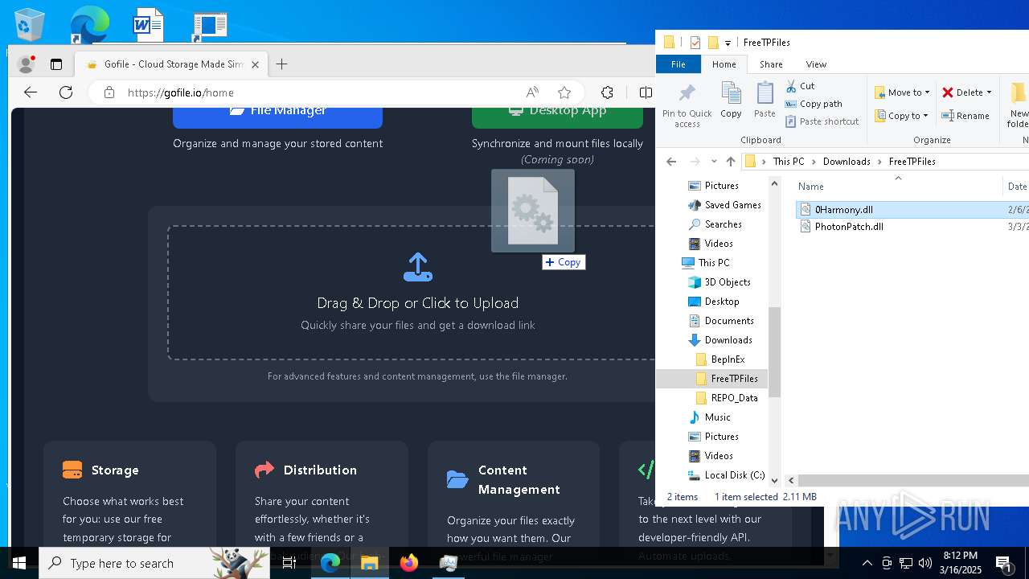The height and width of the screenshot is (579, 1029).
Task: Click Rename in Organize group
Action: 965,116
